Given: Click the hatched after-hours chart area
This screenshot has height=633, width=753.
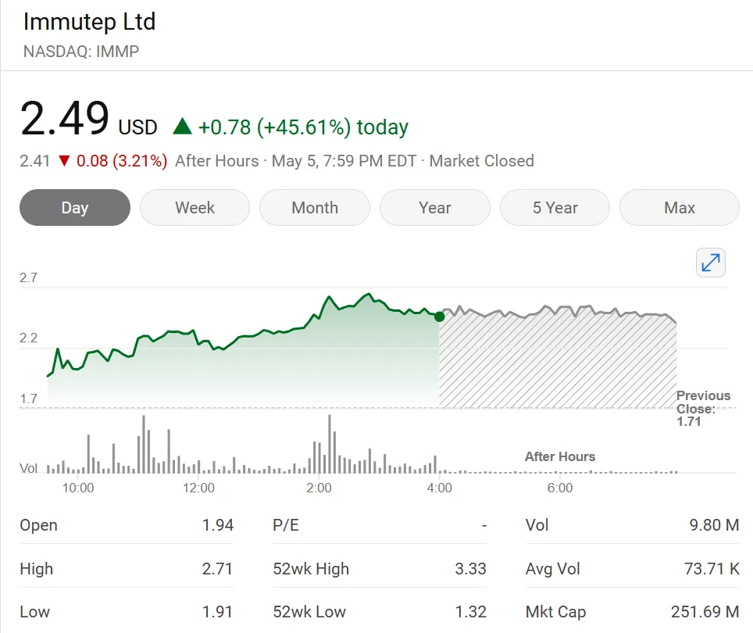Looking at the screenshot, I should [x=557, y=361].
